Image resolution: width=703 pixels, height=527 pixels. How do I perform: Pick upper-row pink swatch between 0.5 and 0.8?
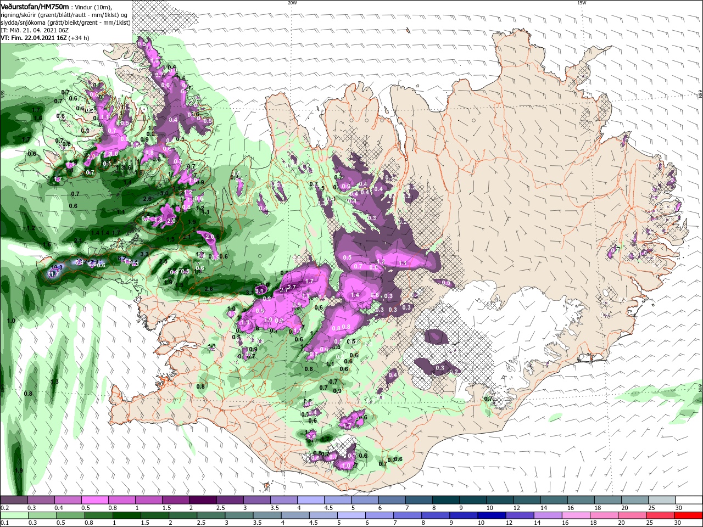click(x=94, y=500)
